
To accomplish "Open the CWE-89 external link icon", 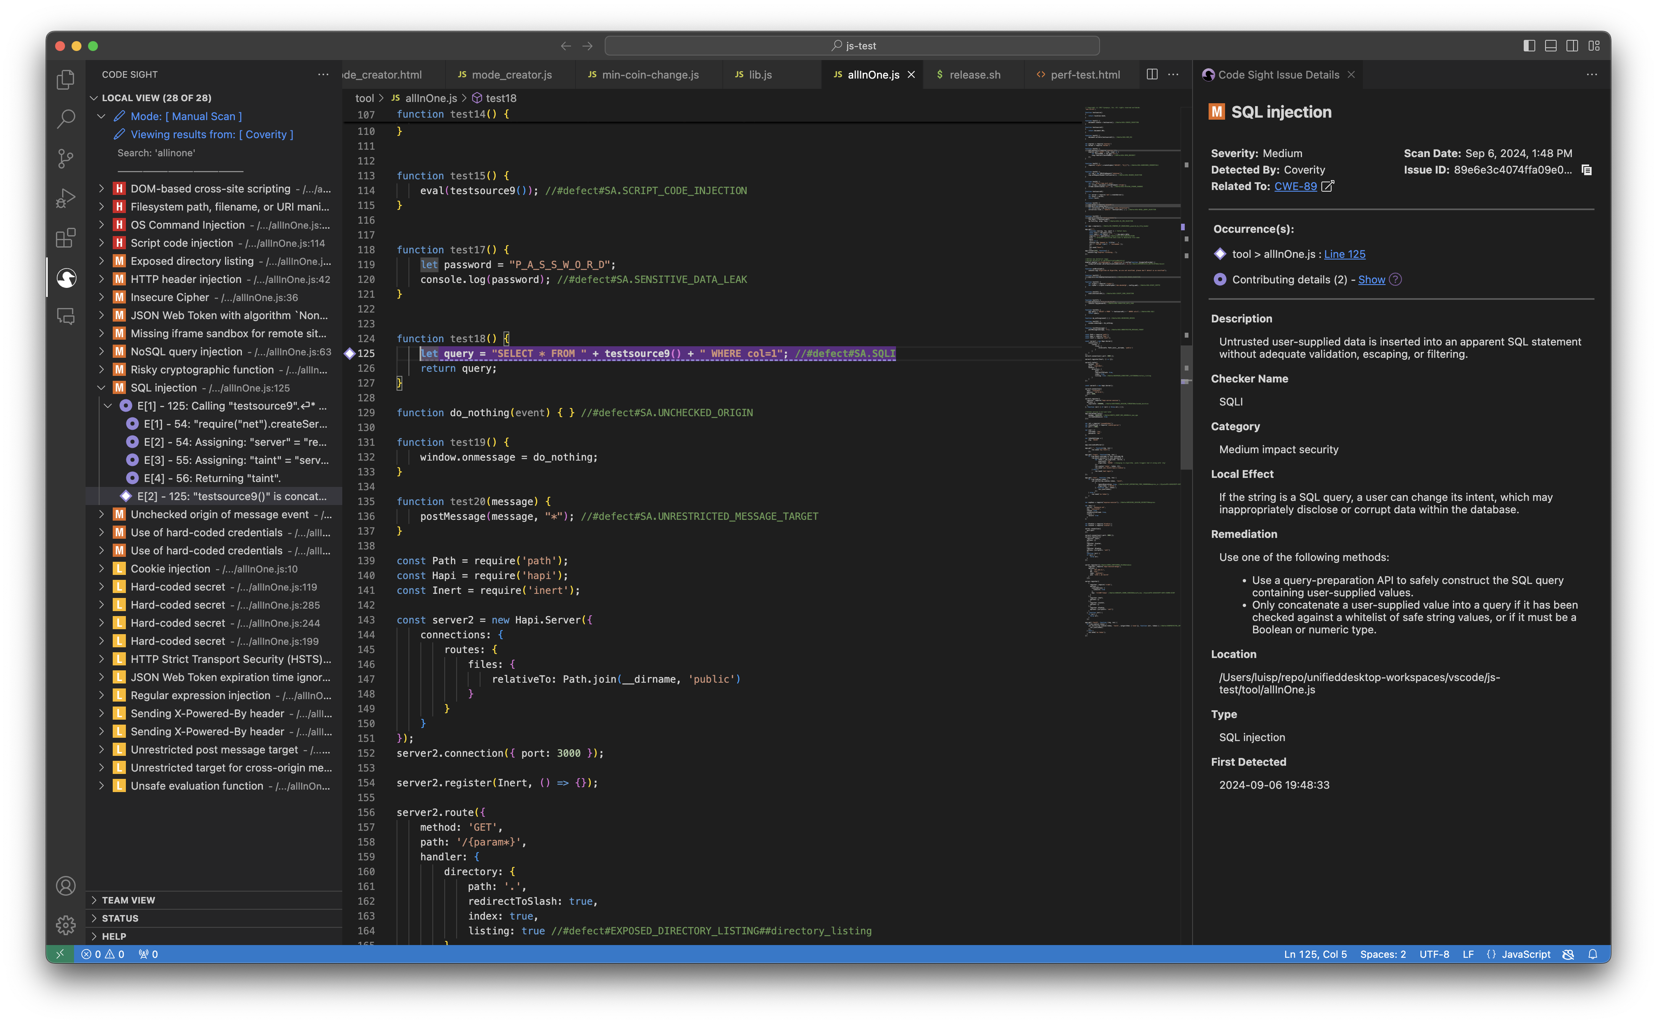I will (x=1328, y=186).
